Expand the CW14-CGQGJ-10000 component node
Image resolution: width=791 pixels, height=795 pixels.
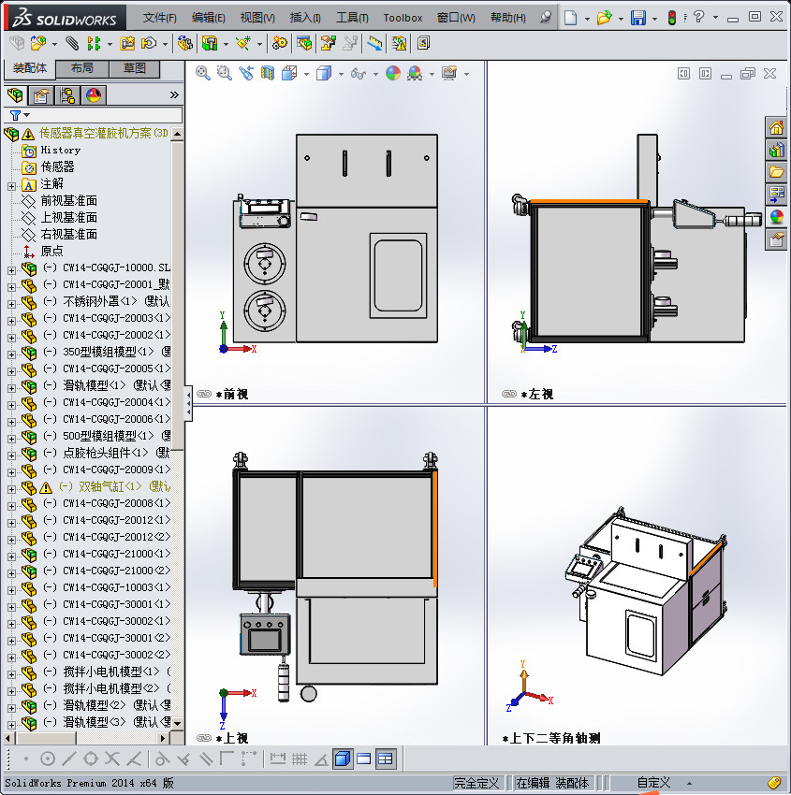(x=11, y=270)
